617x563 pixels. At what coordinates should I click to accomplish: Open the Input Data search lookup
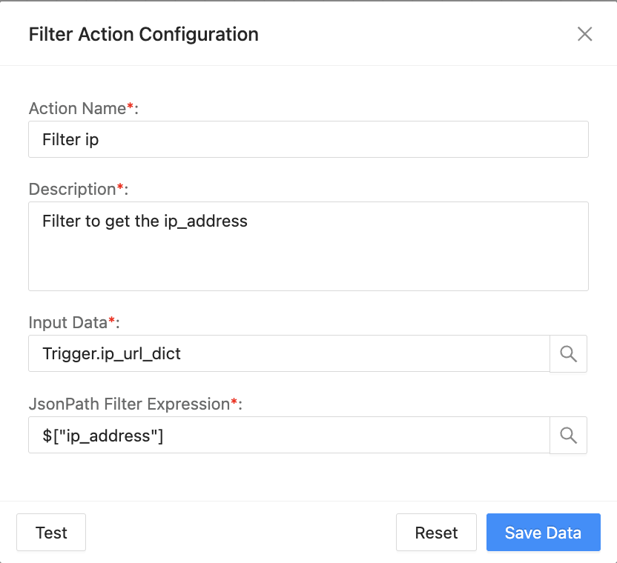pos(568,353)
